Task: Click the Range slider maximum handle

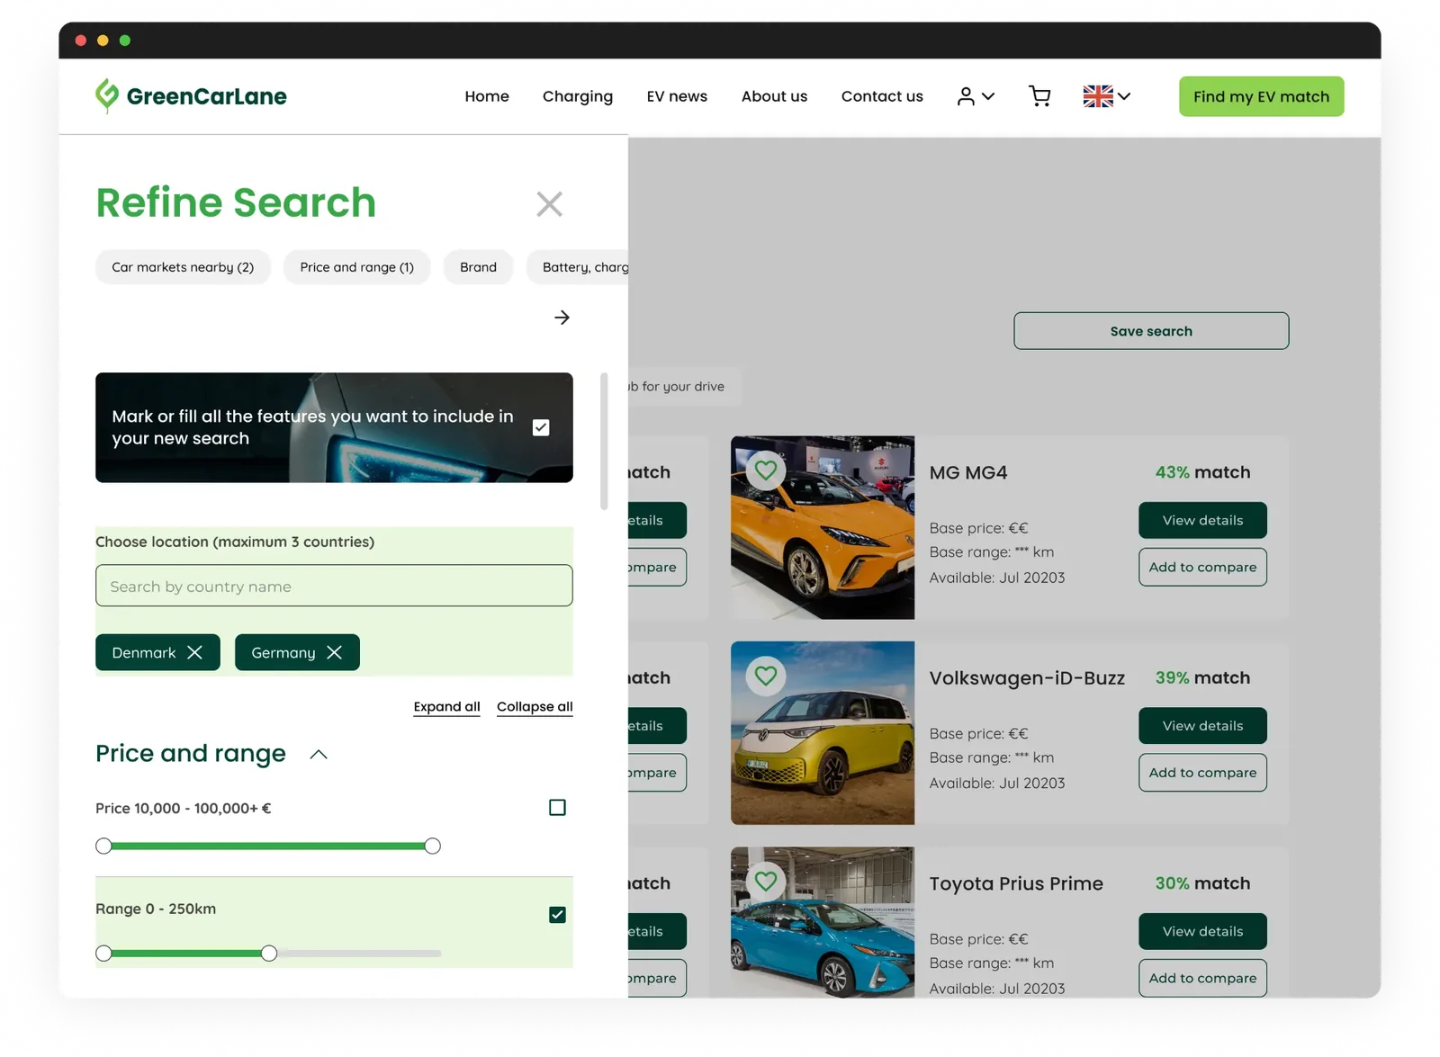Action: pos(269,953)
